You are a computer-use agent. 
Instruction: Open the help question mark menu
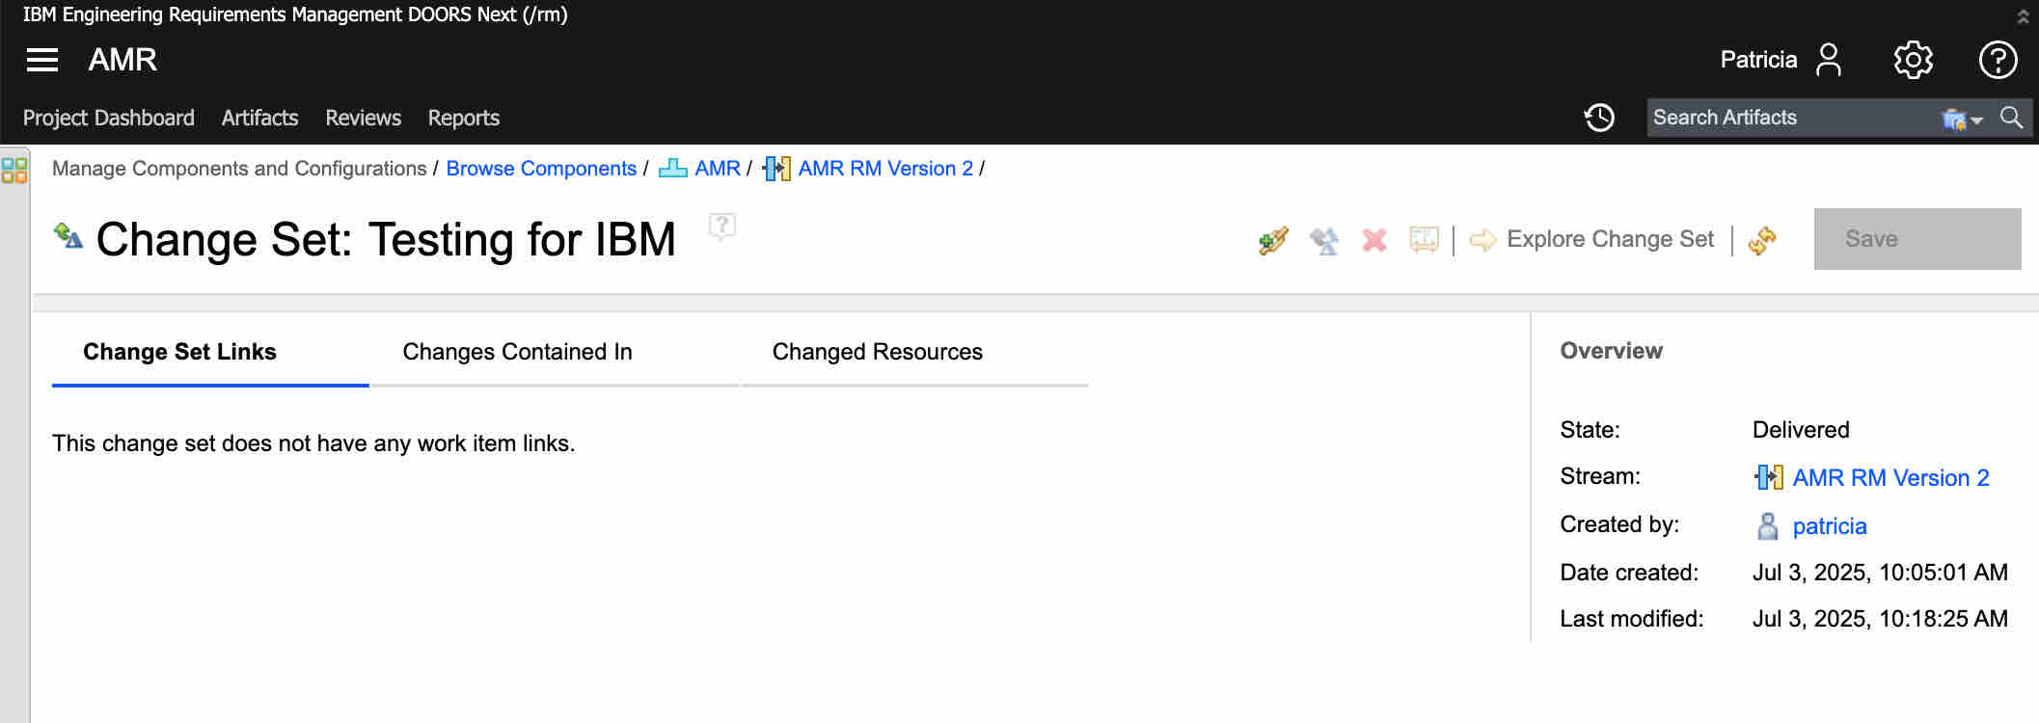click(x=1998, y=60)
